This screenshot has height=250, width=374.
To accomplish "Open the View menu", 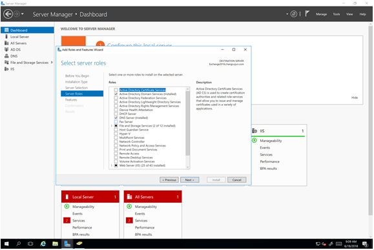I will 349,14.
